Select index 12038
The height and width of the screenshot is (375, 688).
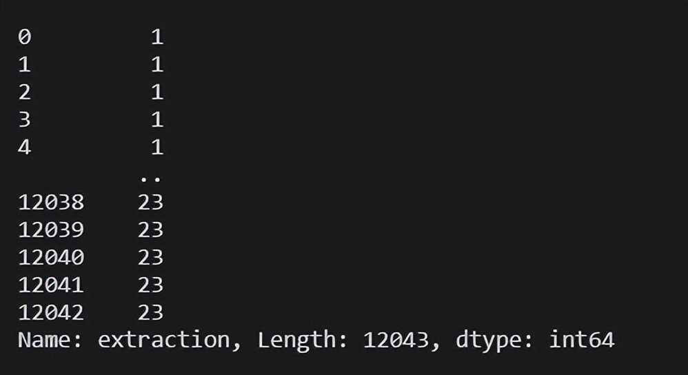coord(51,203)
